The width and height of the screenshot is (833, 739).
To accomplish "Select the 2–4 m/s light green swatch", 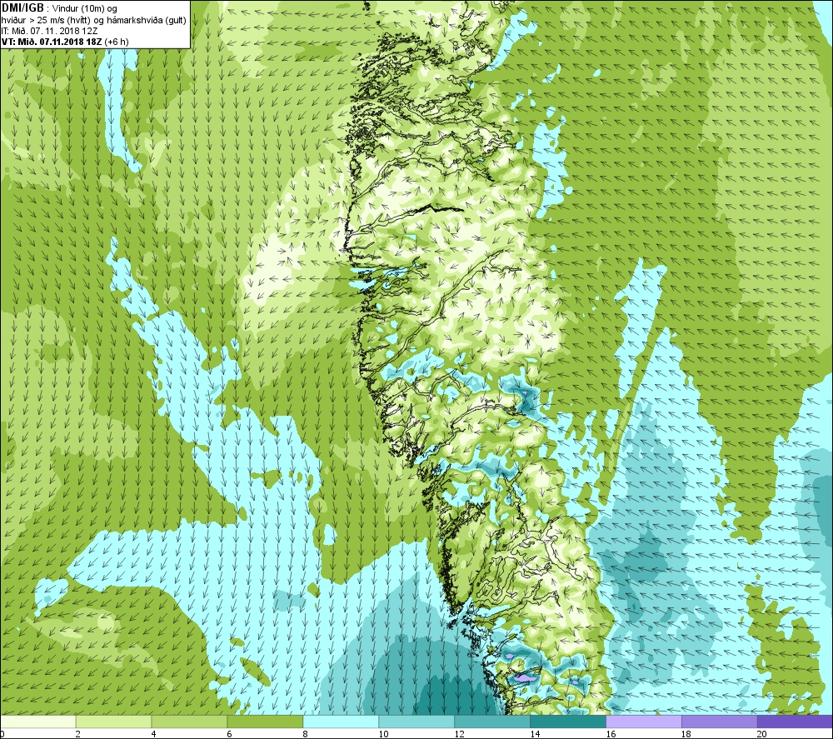I will (113, 722).
